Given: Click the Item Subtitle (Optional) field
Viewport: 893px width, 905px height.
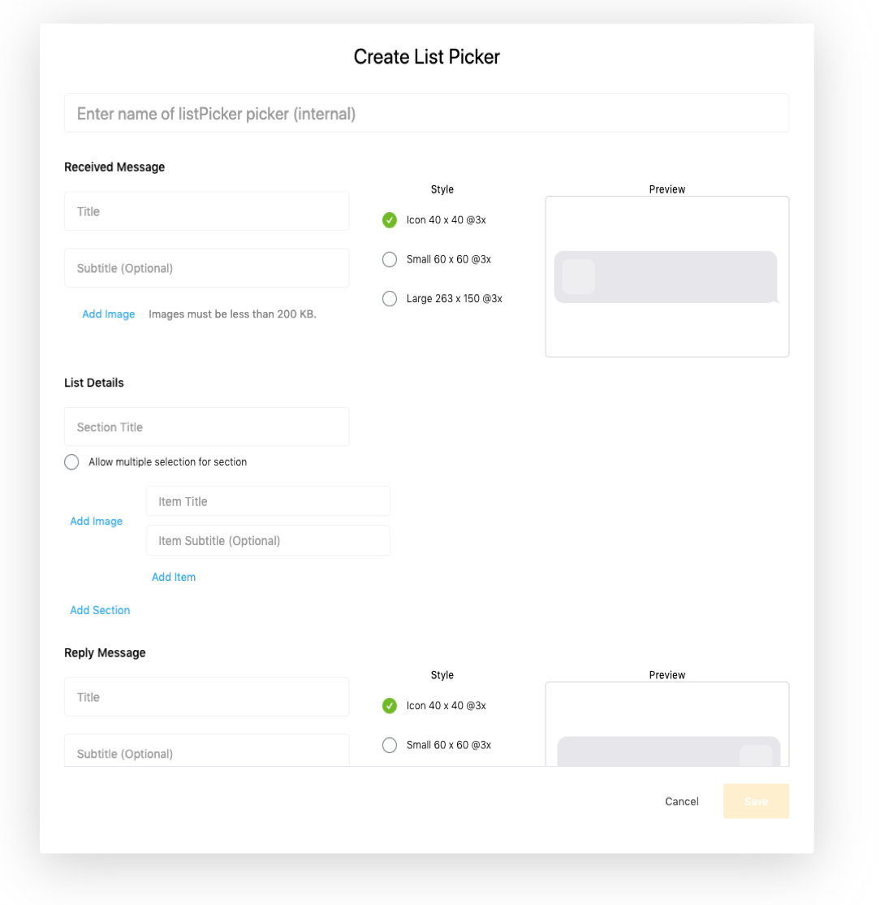Looking at the screenshot, I should click(x=268, y=540).
